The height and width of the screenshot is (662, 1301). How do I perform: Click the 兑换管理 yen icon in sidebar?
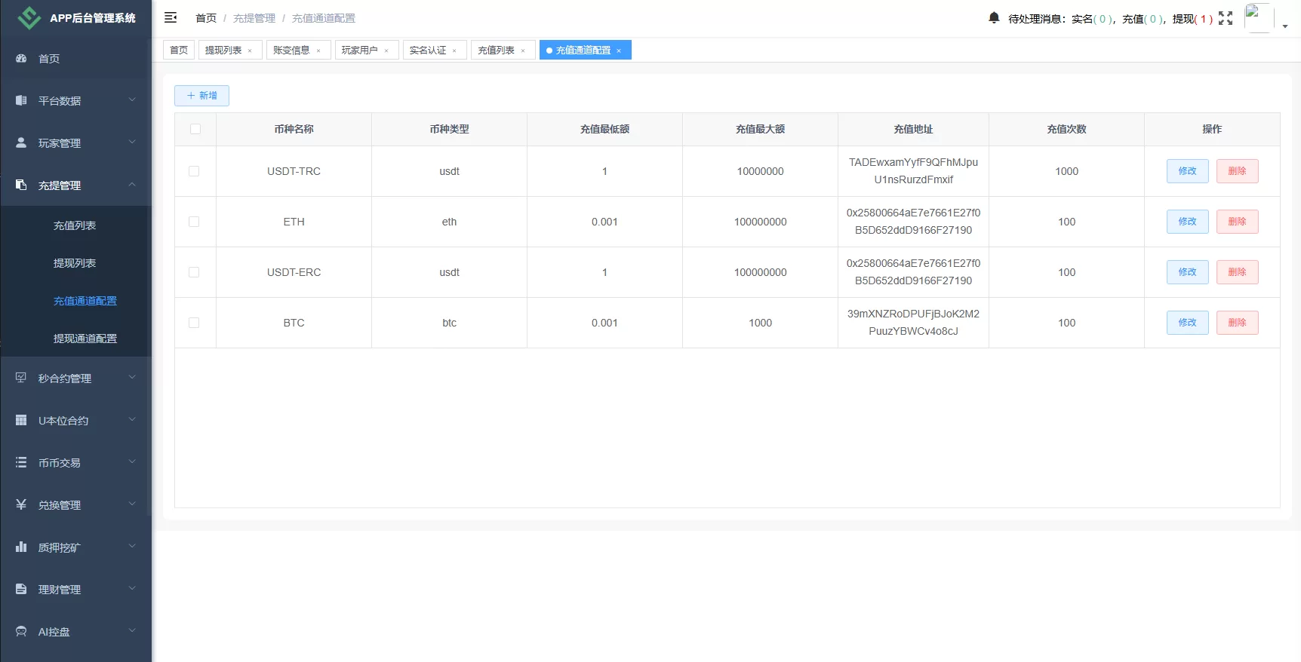pos(21,504)
